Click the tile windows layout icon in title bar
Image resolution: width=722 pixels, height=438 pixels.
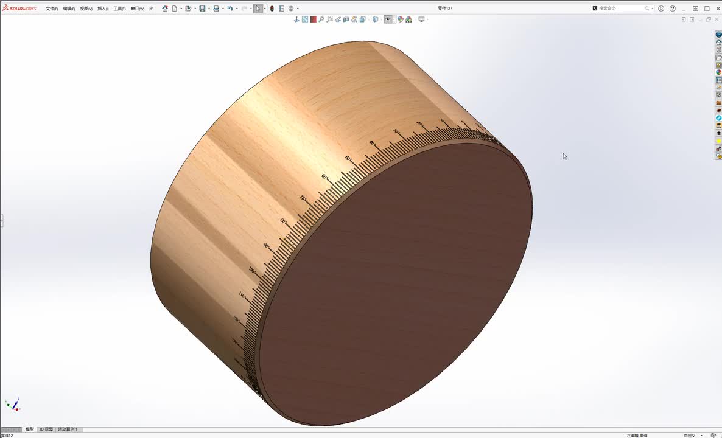pyautogui.click(x=695, y=9)
